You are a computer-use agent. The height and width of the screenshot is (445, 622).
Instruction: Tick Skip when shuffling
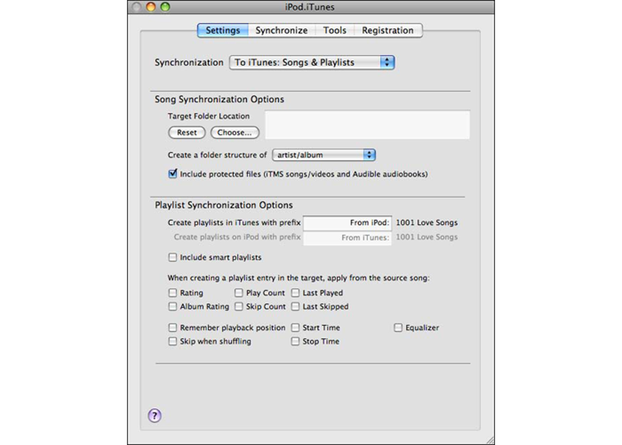(173, 341)
